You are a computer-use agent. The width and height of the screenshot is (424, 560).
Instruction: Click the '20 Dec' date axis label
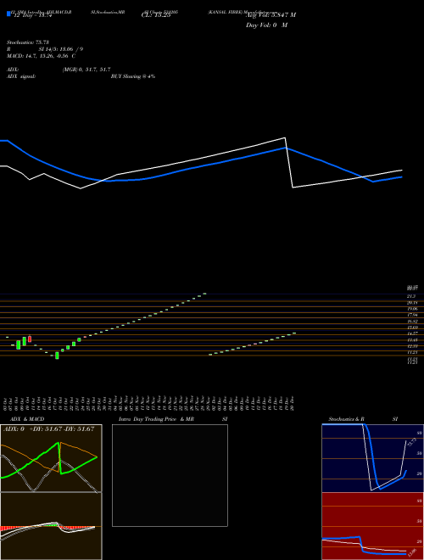(293, 403)
